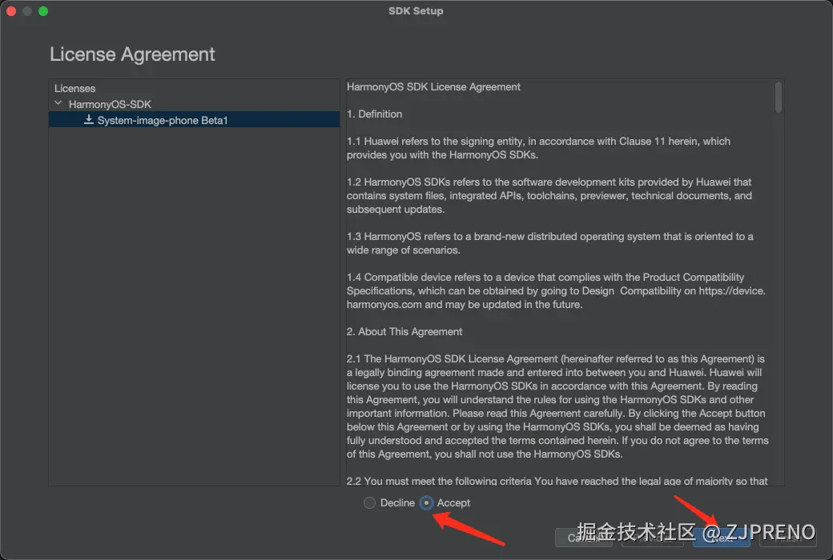Click the '2. About This Agreement' heading
The width and height of the screenshot is (833, 560).
pos(404,331)
